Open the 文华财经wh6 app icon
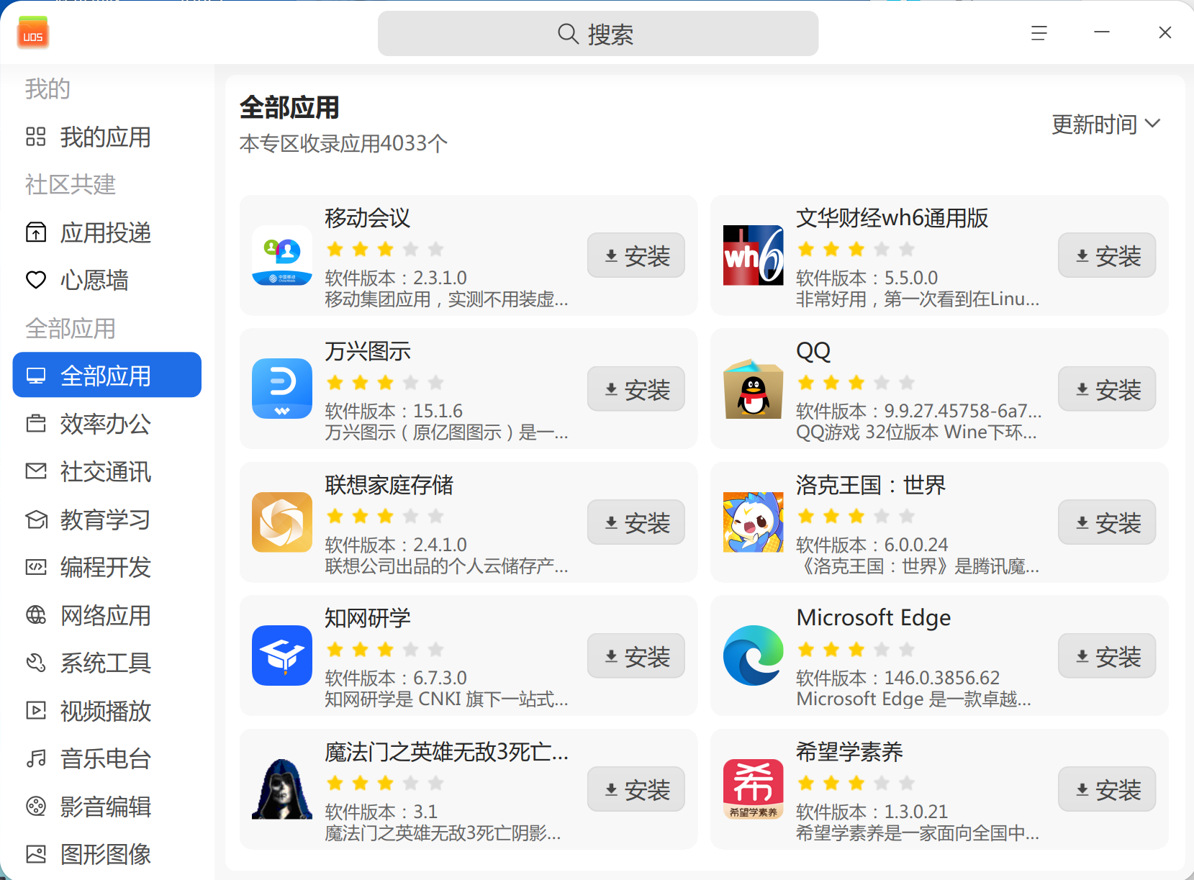1194x880 pixels. (753, 255)
